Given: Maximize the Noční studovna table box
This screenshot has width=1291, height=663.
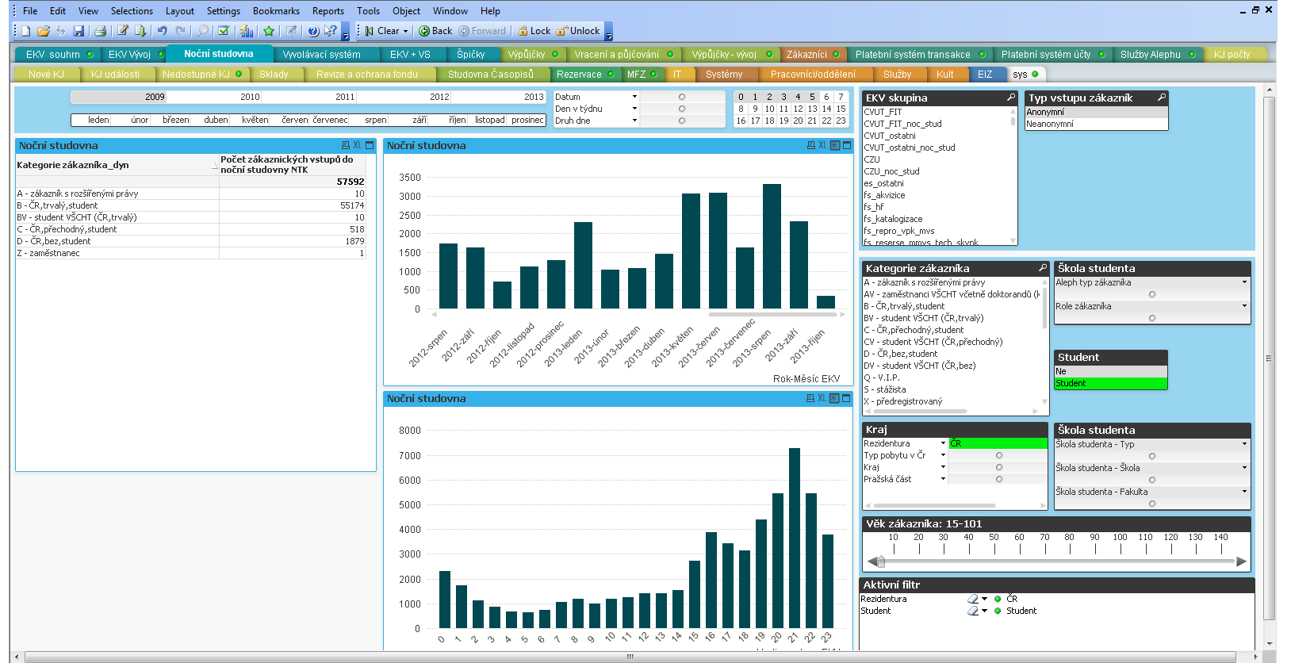Looking at the screenshot, I should click(x=370, y=145).
